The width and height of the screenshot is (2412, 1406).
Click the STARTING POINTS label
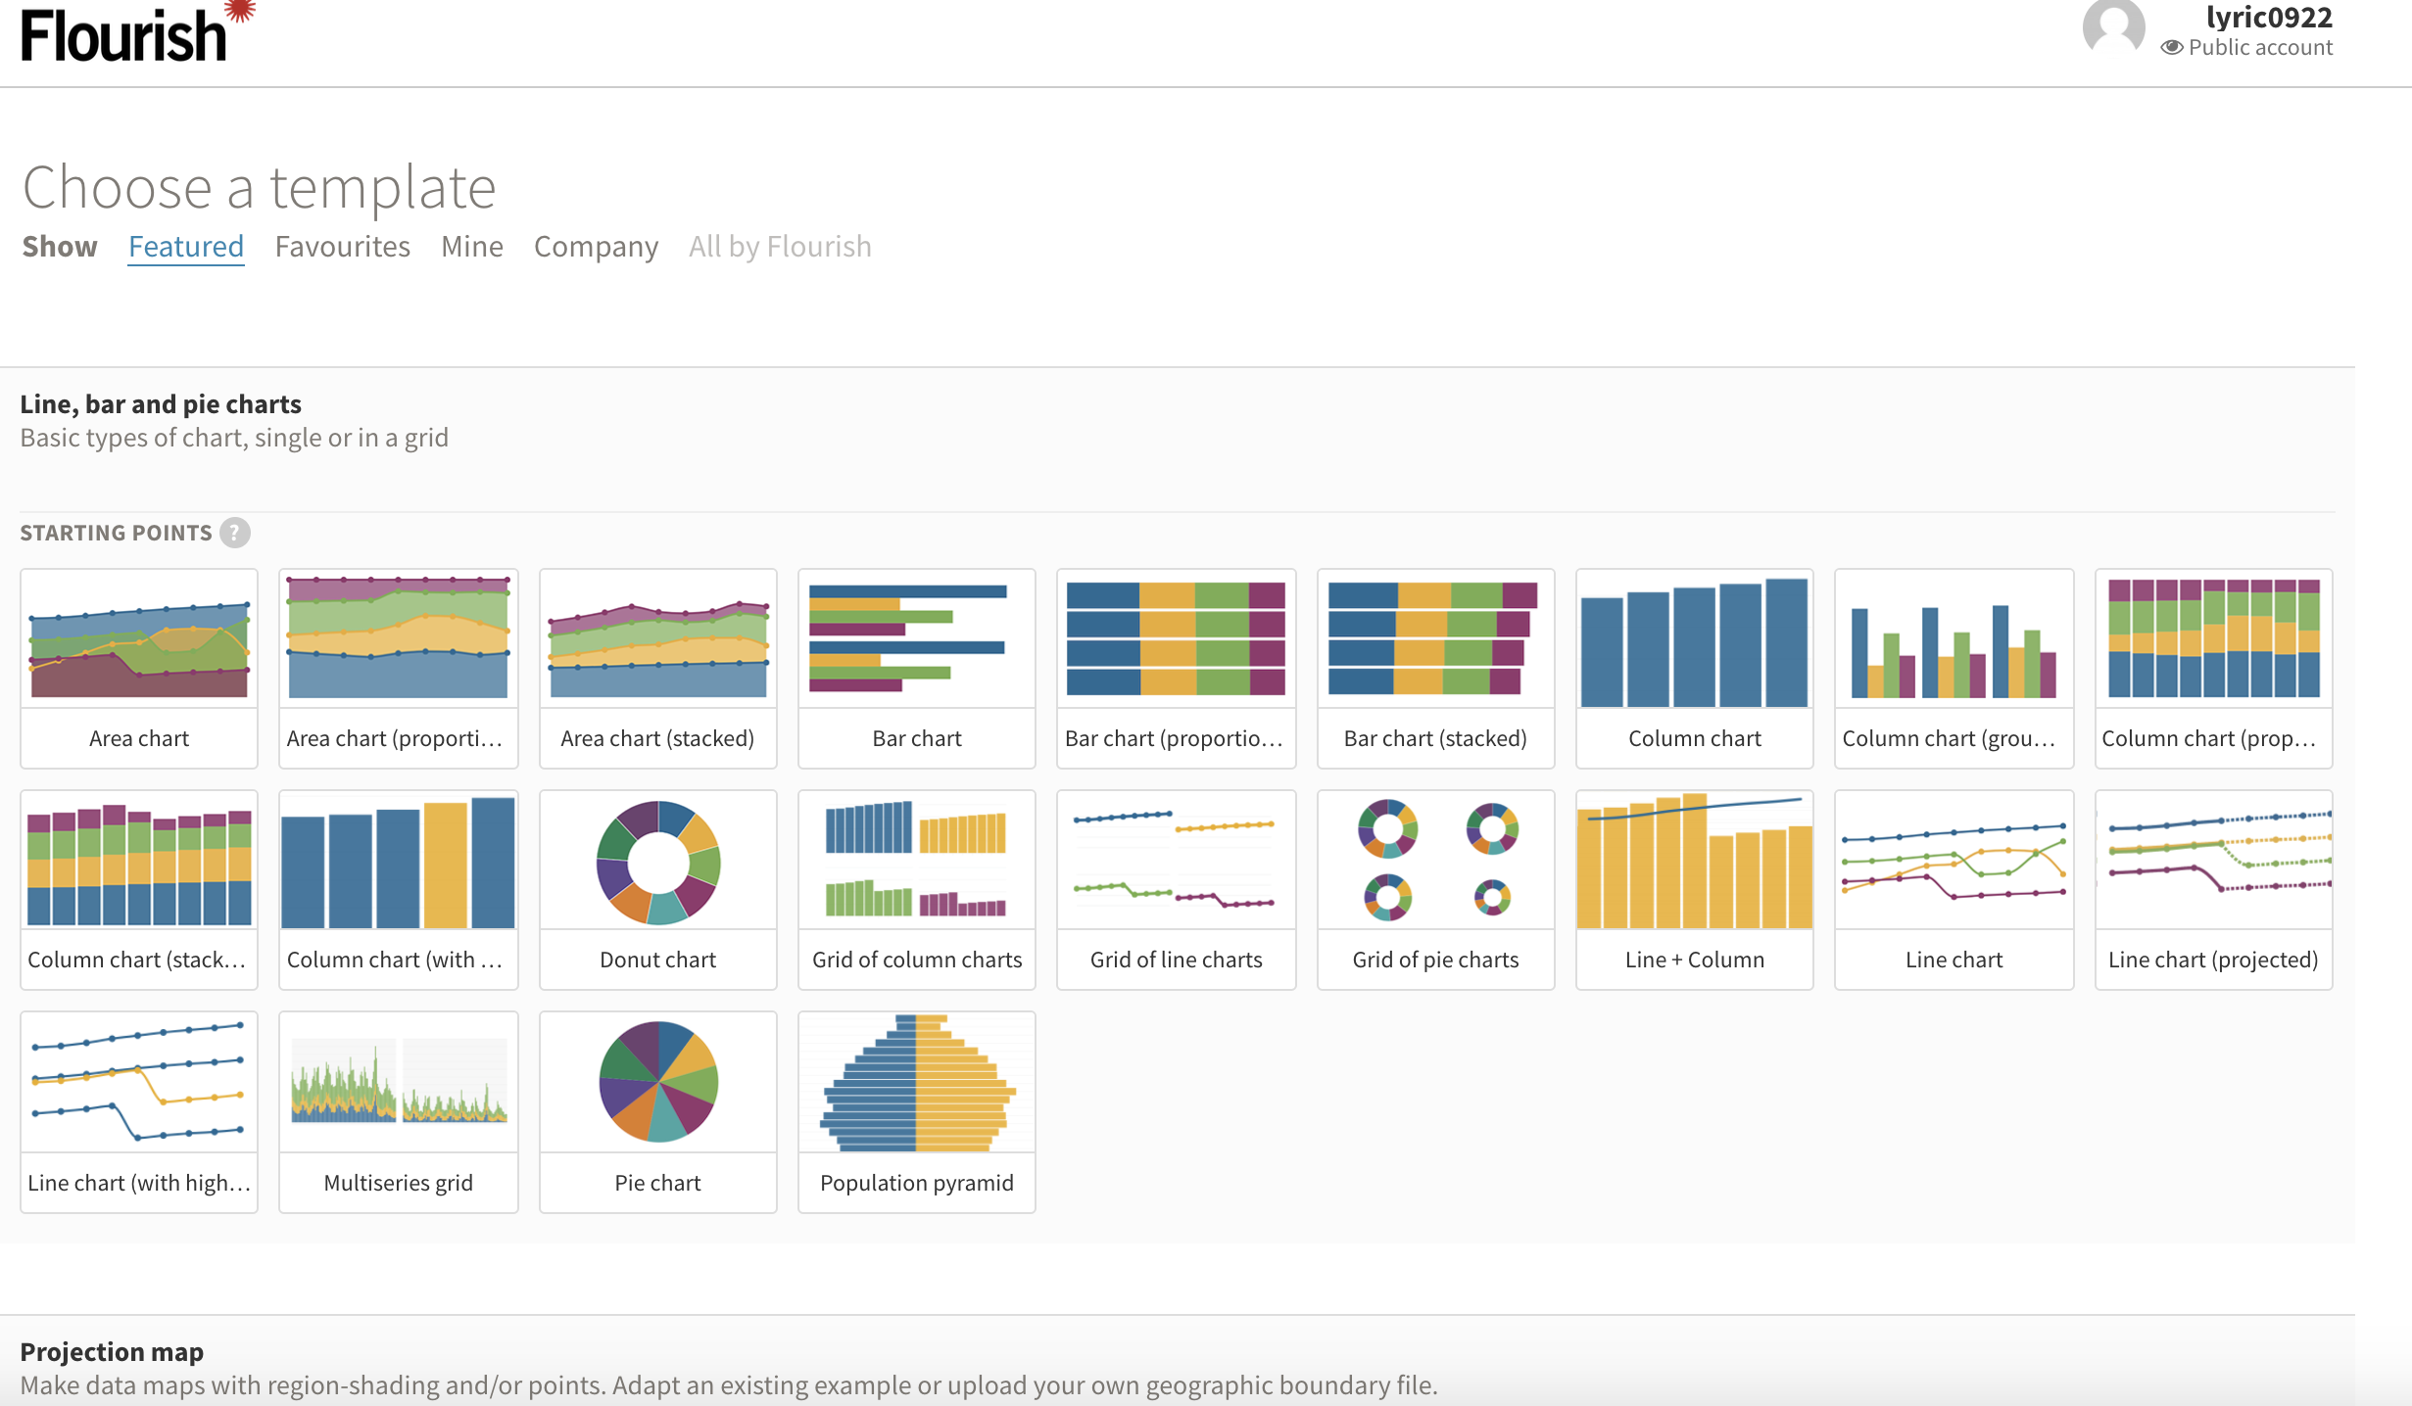[116, 533]
